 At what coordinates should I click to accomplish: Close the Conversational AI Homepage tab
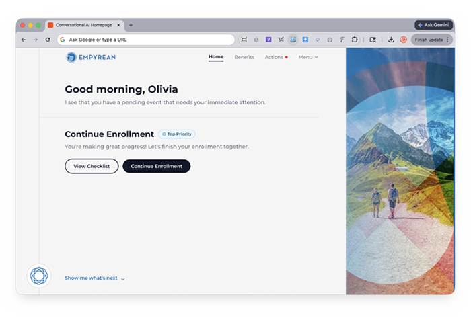coord(118,25)
